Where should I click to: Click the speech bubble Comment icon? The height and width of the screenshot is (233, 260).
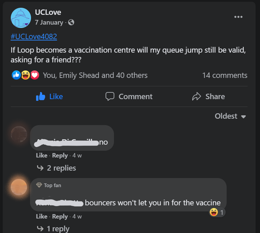[x=110, y=96]
